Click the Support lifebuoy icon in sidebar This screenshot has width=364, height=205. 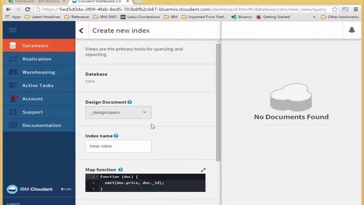click(x=13, y=112)
